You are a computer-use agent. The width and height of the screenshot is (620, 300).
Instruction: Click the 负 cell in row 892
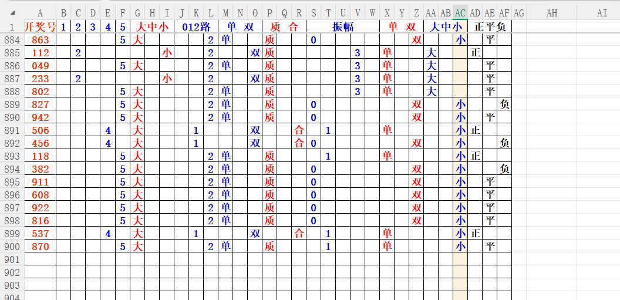[504, 143]
